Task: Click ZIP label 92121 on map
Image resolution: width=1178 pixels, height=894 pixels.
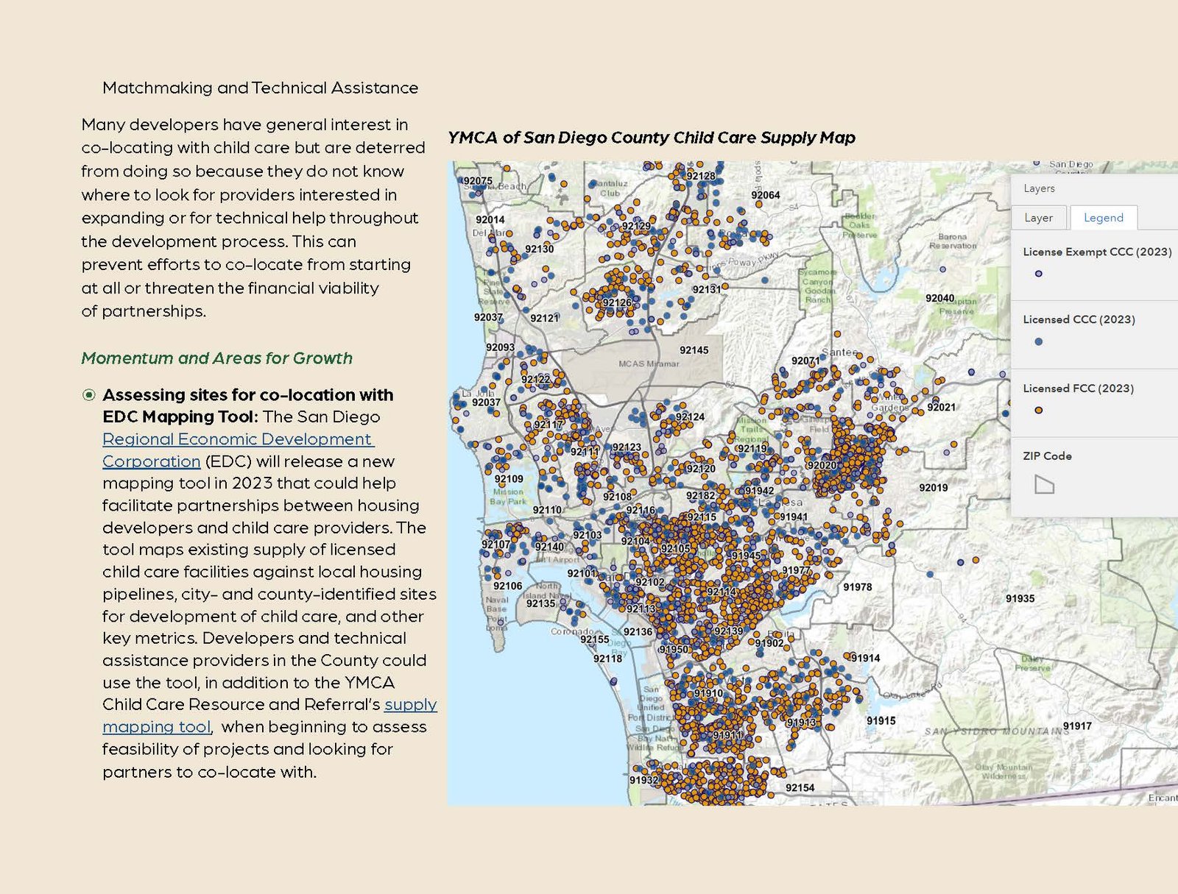Action: 544,318
